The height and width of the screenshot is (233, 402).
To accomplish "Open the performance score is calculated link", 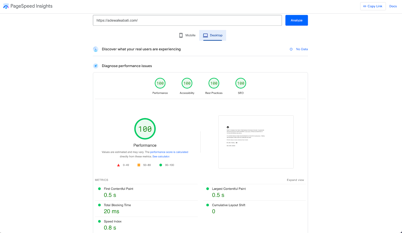I will pos(169,152).
